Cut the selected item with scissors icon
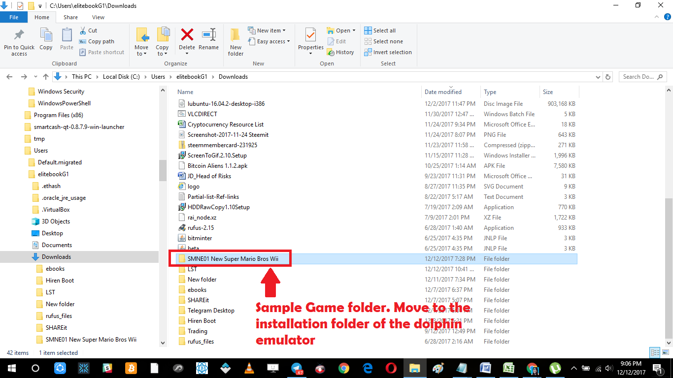673x378 pixels. tap(88, 31)
